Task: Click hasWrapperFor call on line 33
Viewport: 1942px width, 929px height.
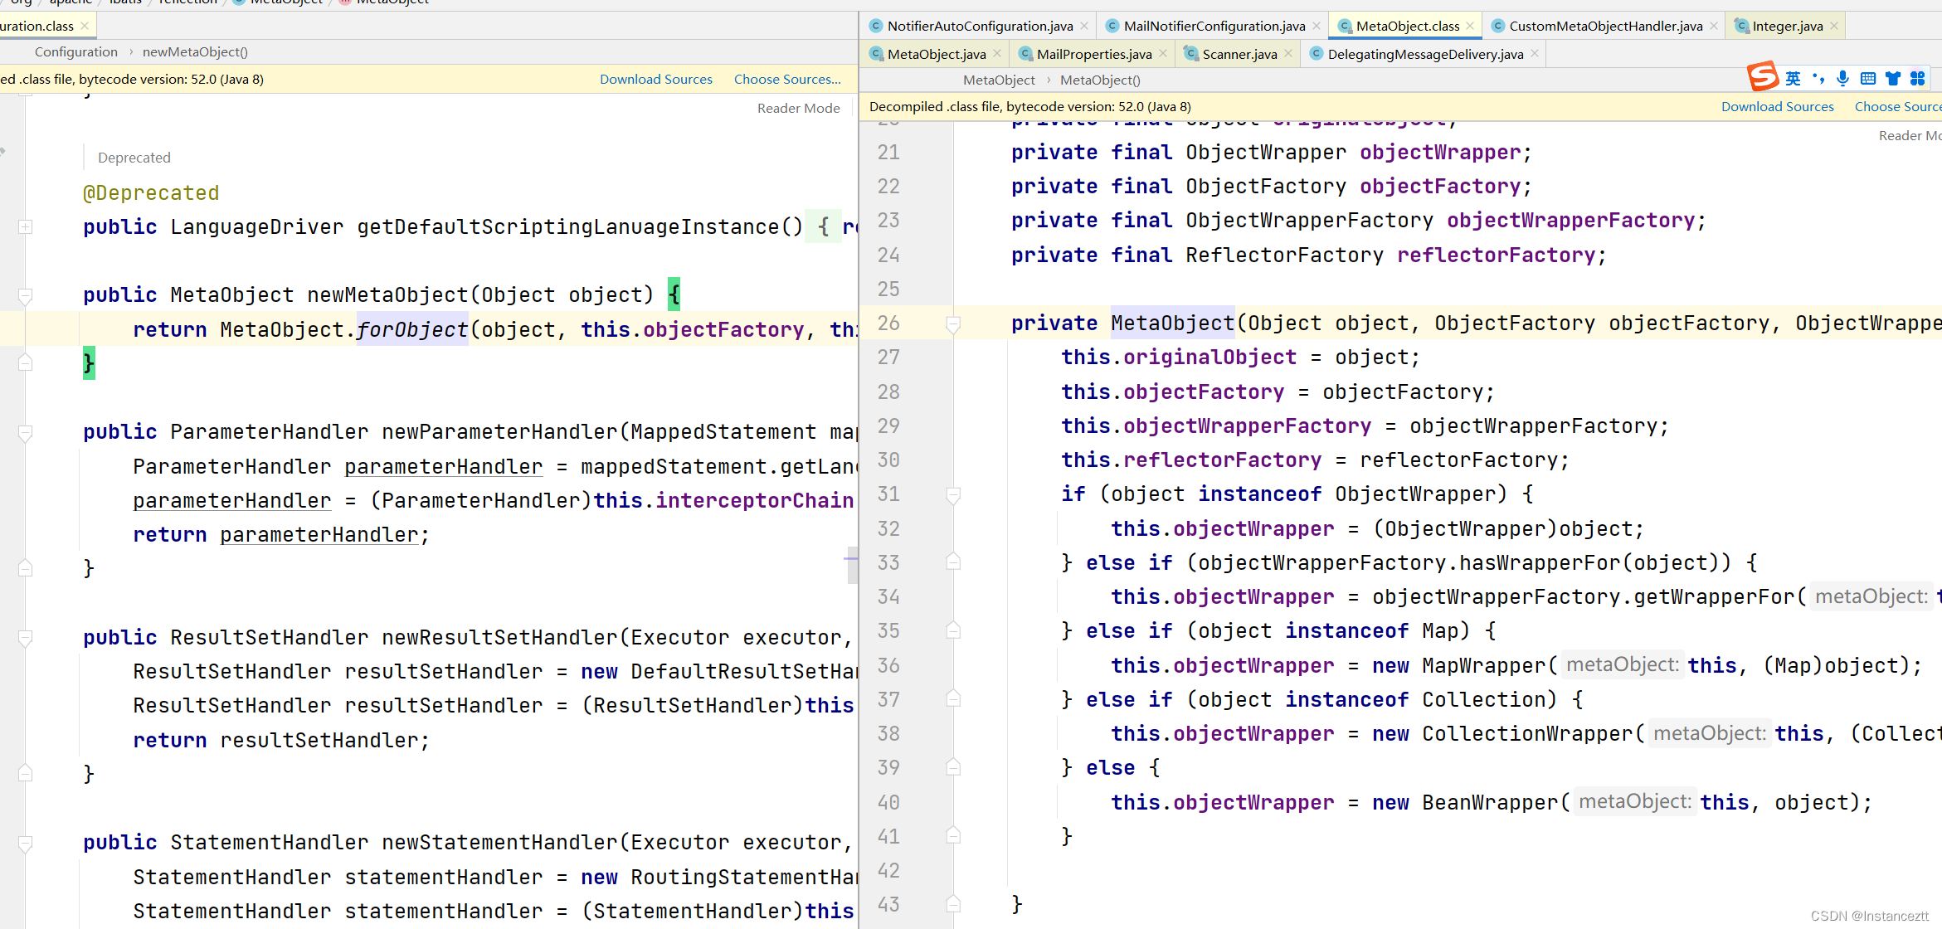Action: tap(1540, 562)
